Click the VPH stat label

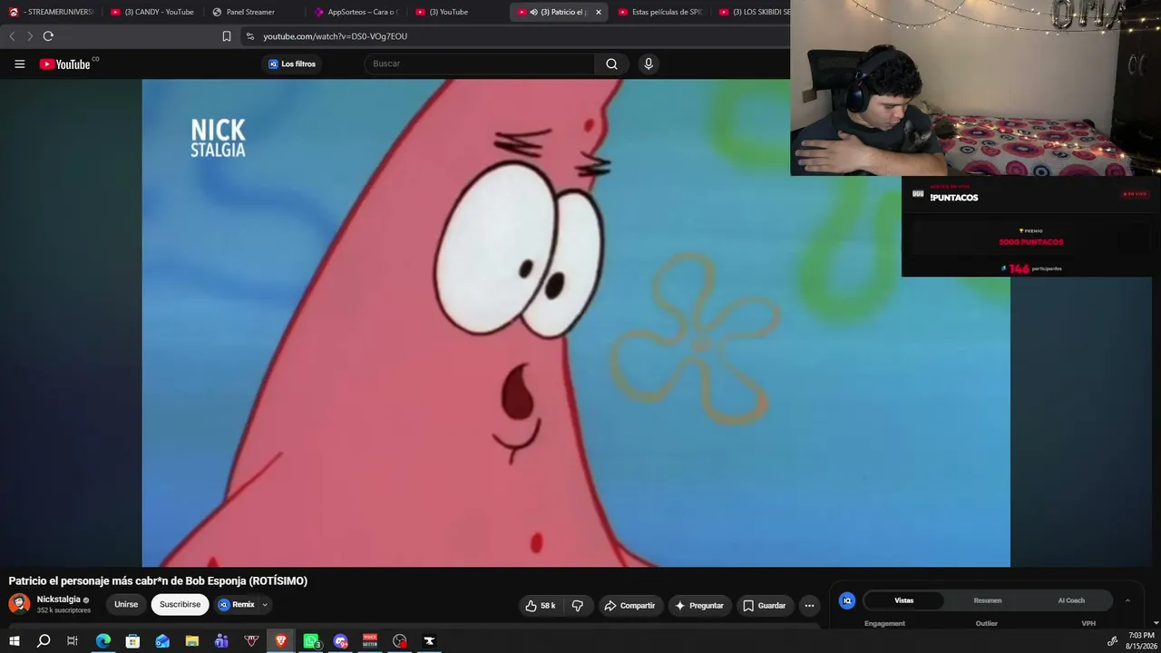pos(1088,624)
